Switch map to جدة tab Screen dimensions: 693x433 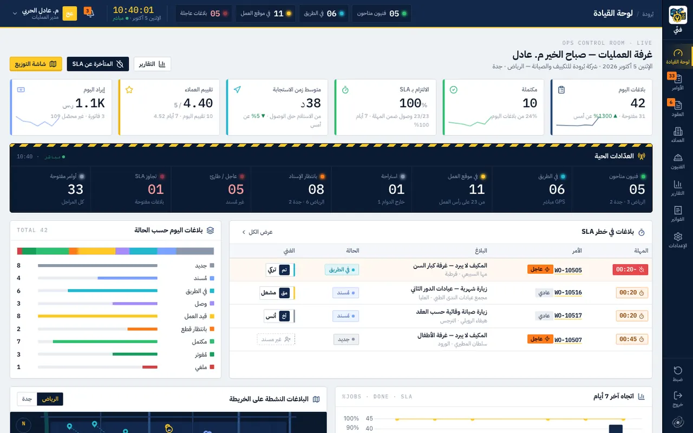(27, 399)
